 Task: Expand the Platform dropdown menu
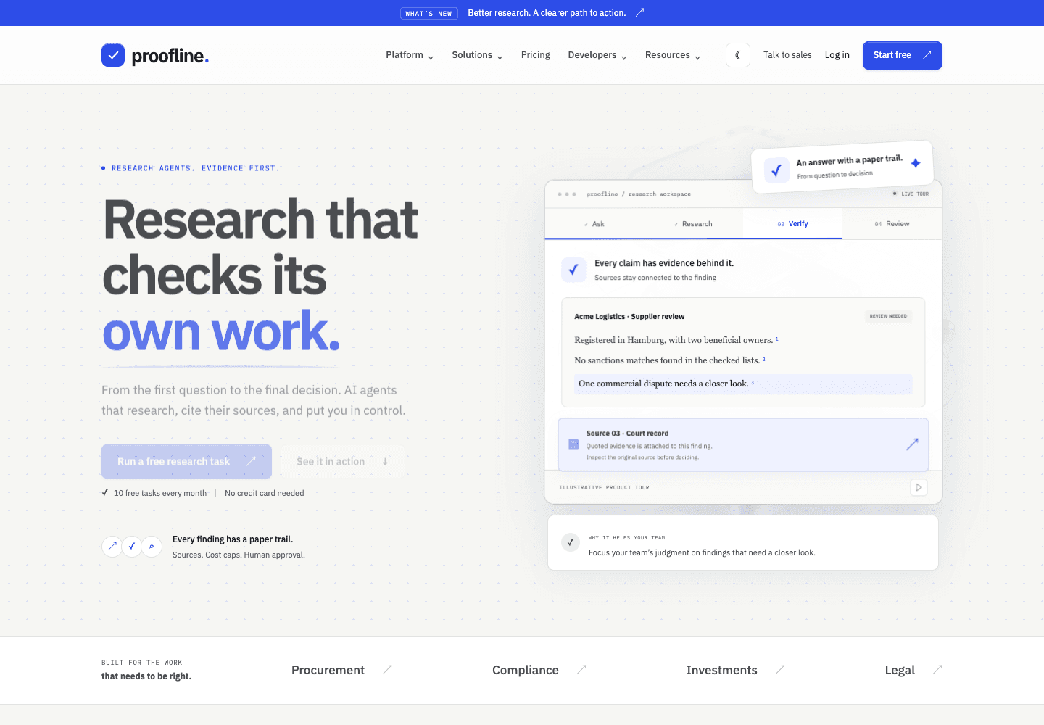[x=410, y=55]
